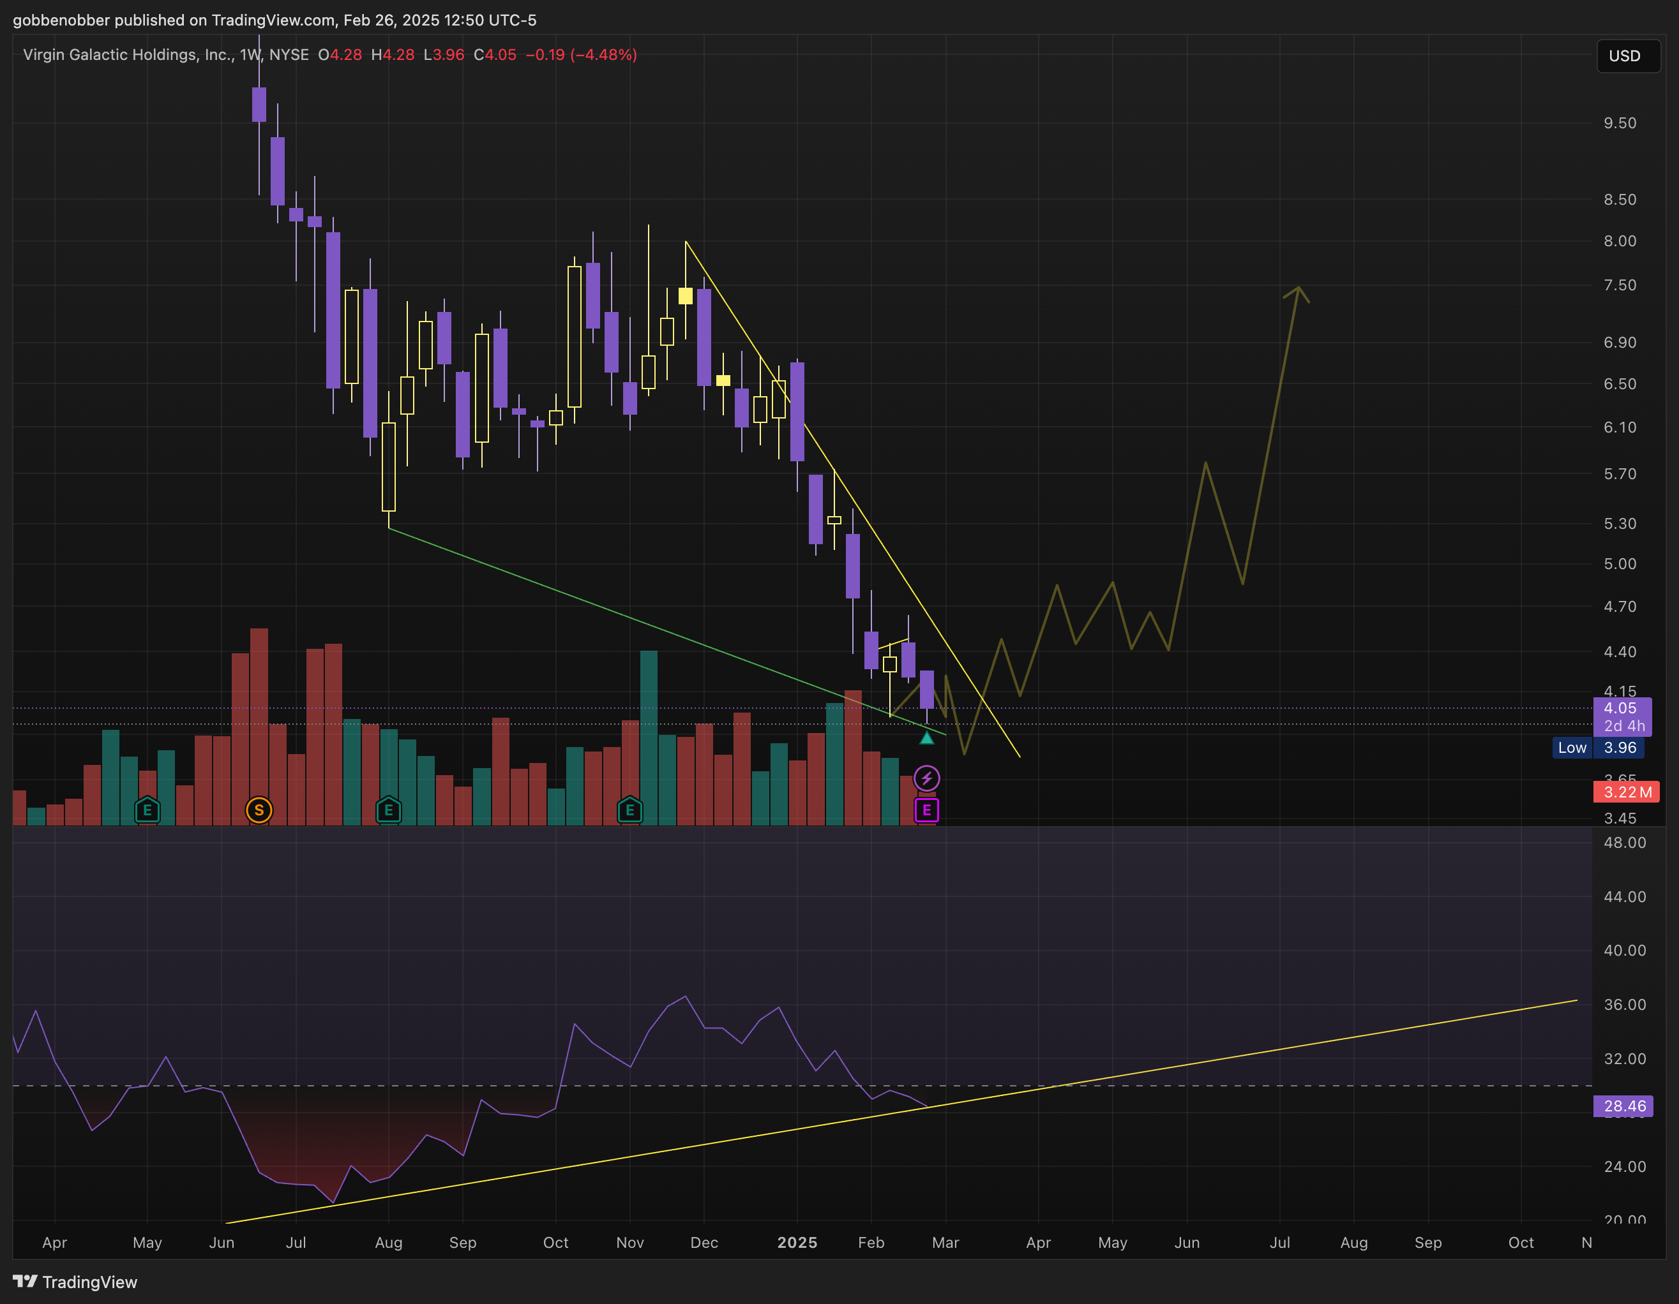This screenshot has width=1679, height=1304.
Task: Click the Low 3.96 price label
Action: [x=1597, y=748]
